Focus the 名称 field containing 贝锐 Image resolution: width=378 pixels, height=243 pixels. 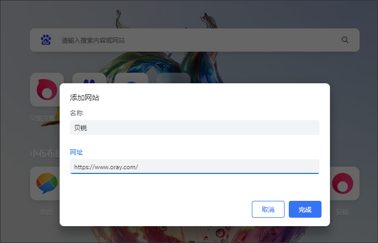point(194,128)
